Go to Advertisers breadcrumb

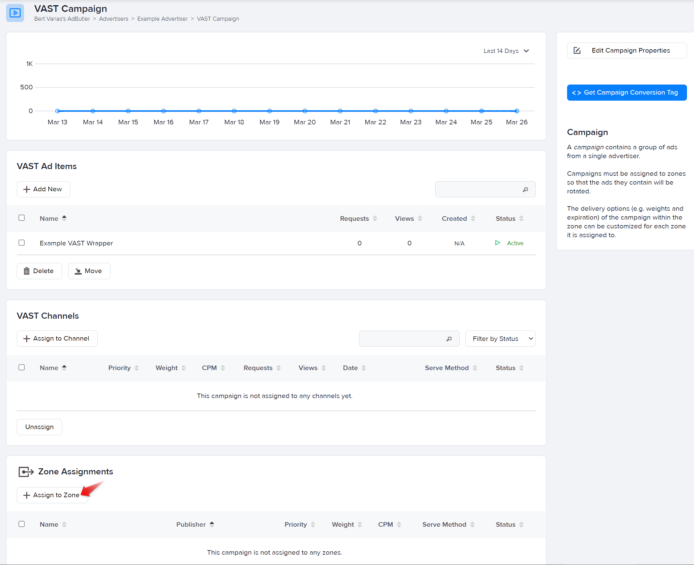click(114, 19)
